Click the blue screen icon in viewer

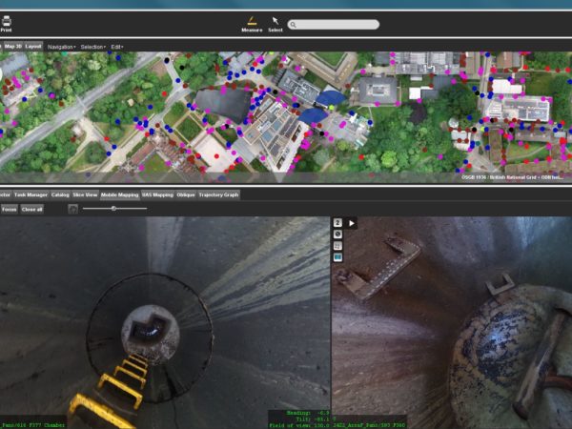click(337, 257)
